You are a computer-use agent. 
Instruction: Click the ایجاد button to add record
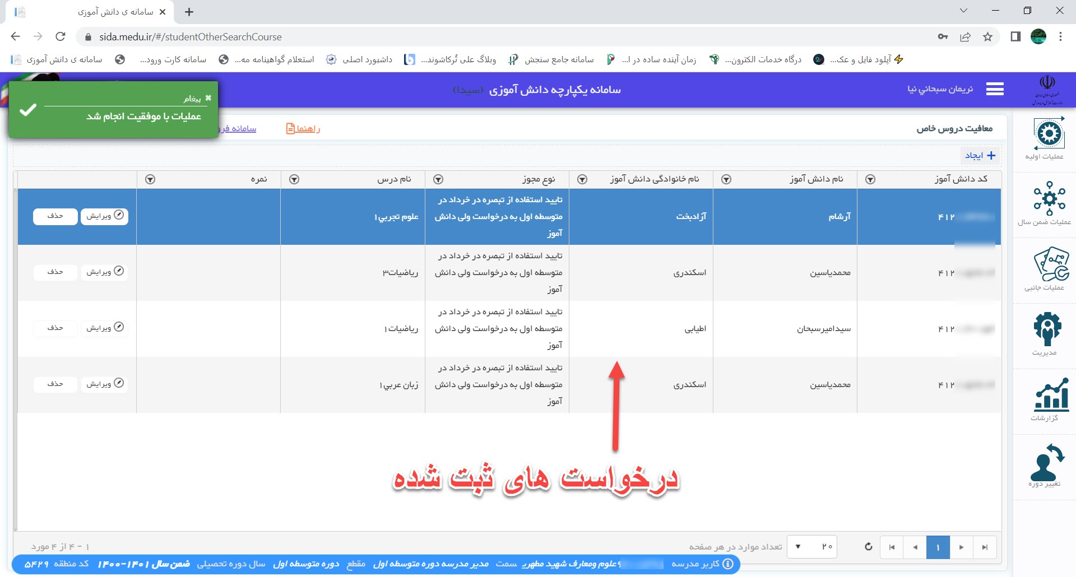[x=980, y=156]
